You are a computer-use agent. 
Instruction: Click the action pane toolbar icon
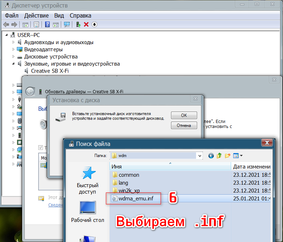tap(56, 25)
